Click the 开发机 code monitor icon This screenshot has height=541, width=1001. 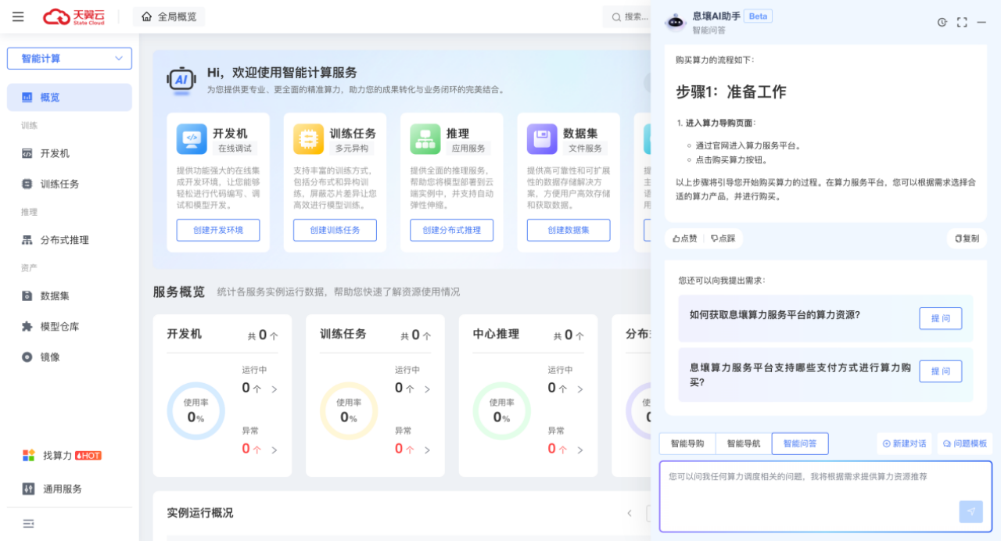pyautogui.click(x=192, y=139)
